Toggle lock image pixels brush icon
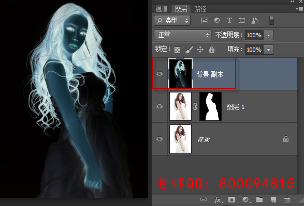Viewport: 304px width, 206px height. pos(189,49)
